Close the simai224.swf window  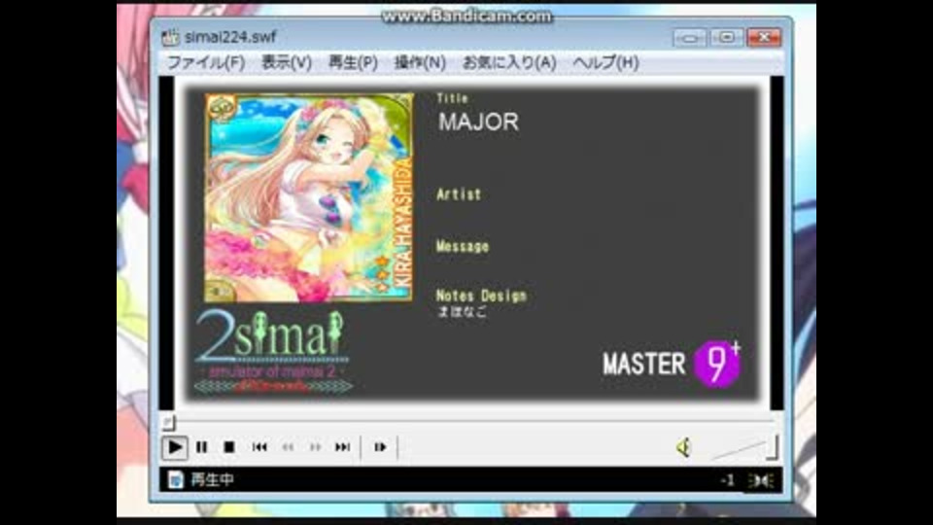(764, 38)
